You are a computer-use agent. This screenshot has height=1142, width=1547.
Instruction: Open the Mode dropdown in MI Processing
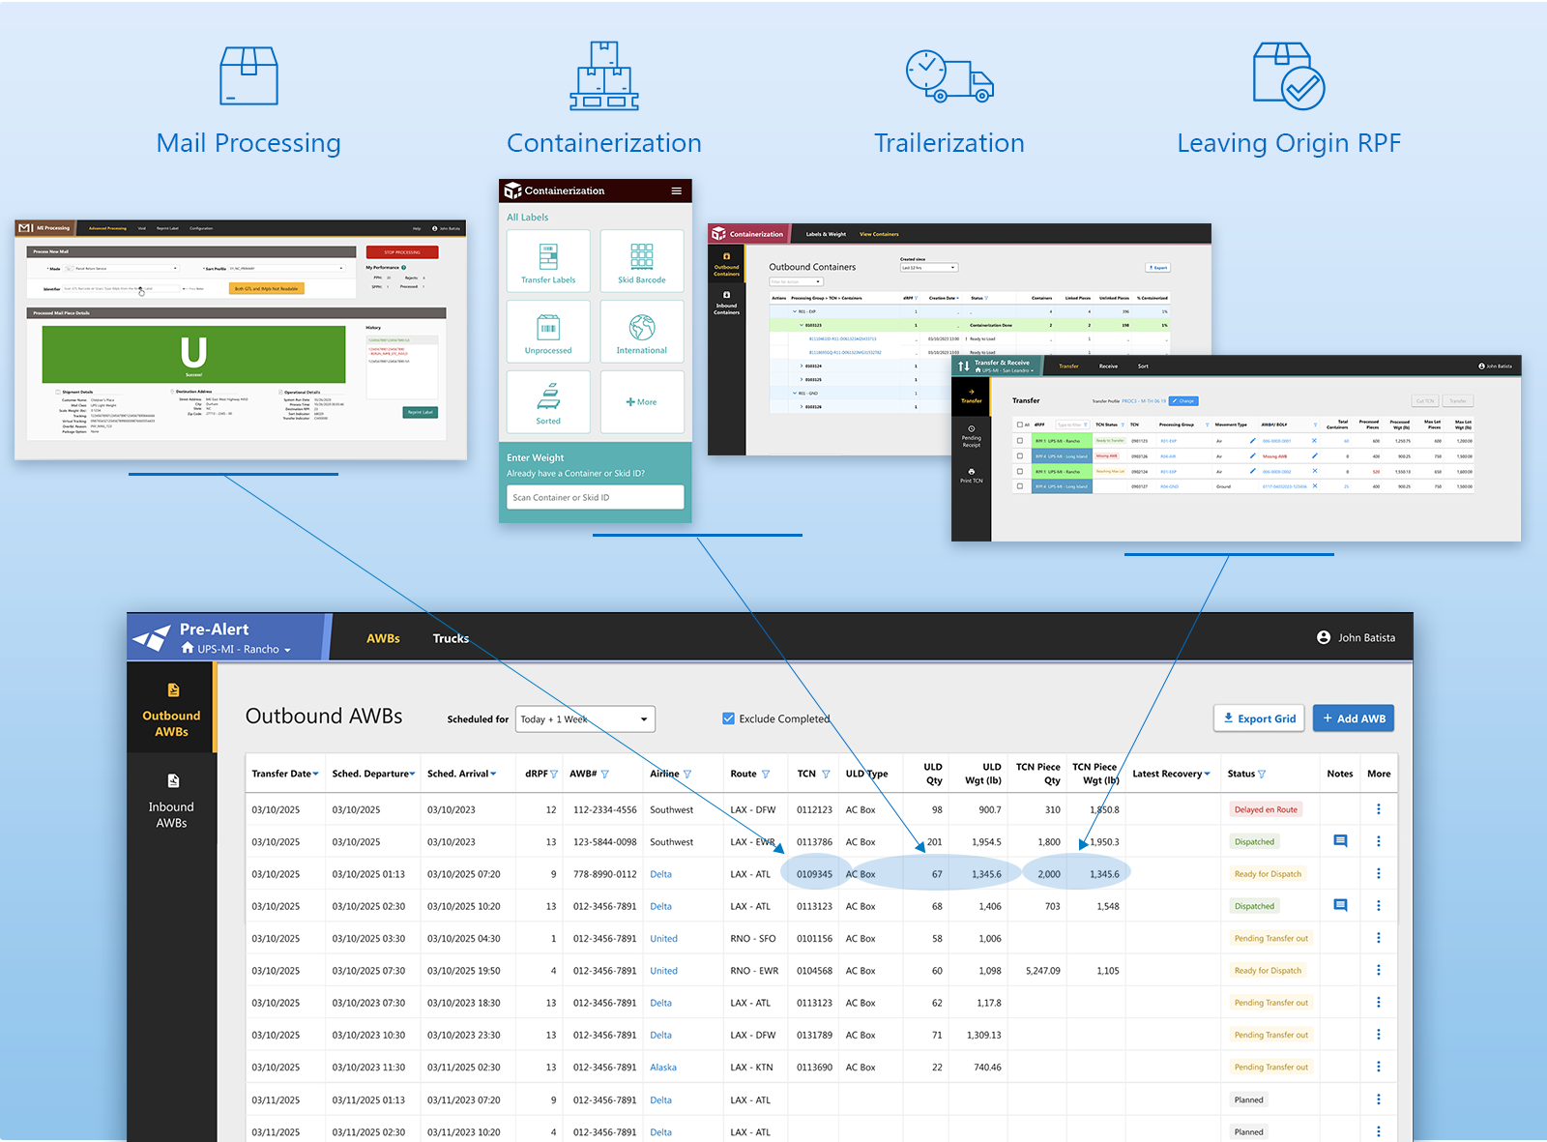121,268
